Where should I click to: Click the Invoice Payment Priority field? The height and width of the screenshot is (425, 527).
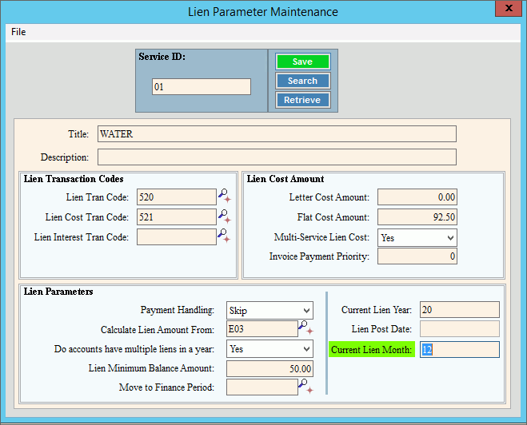pyautogui.click(x=417, y=256)
